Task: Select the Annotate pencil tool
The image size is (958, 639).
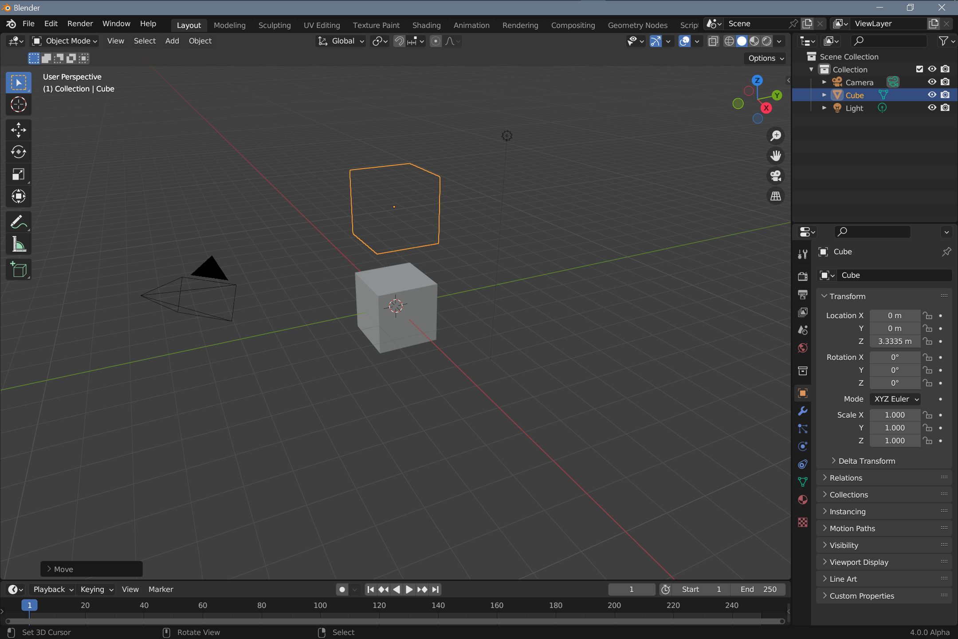Action: pyautogui.click(x=18, y=222)
